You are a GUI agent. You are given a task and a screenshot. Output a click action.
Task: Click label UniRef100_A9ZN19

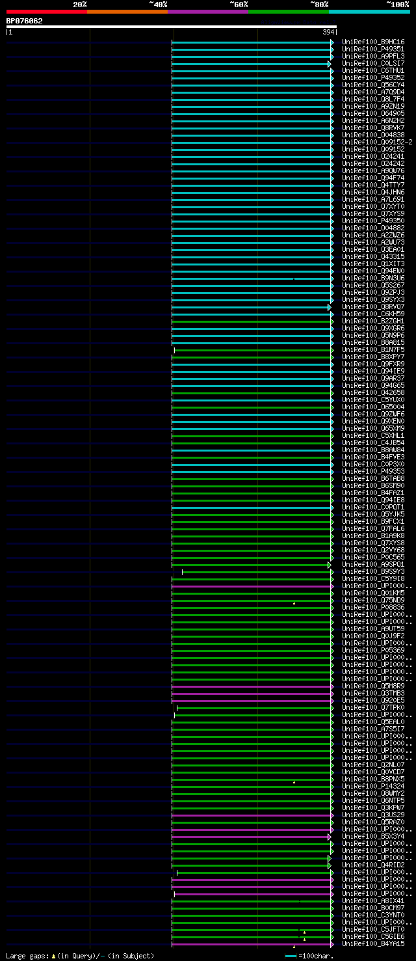[373, 106]
